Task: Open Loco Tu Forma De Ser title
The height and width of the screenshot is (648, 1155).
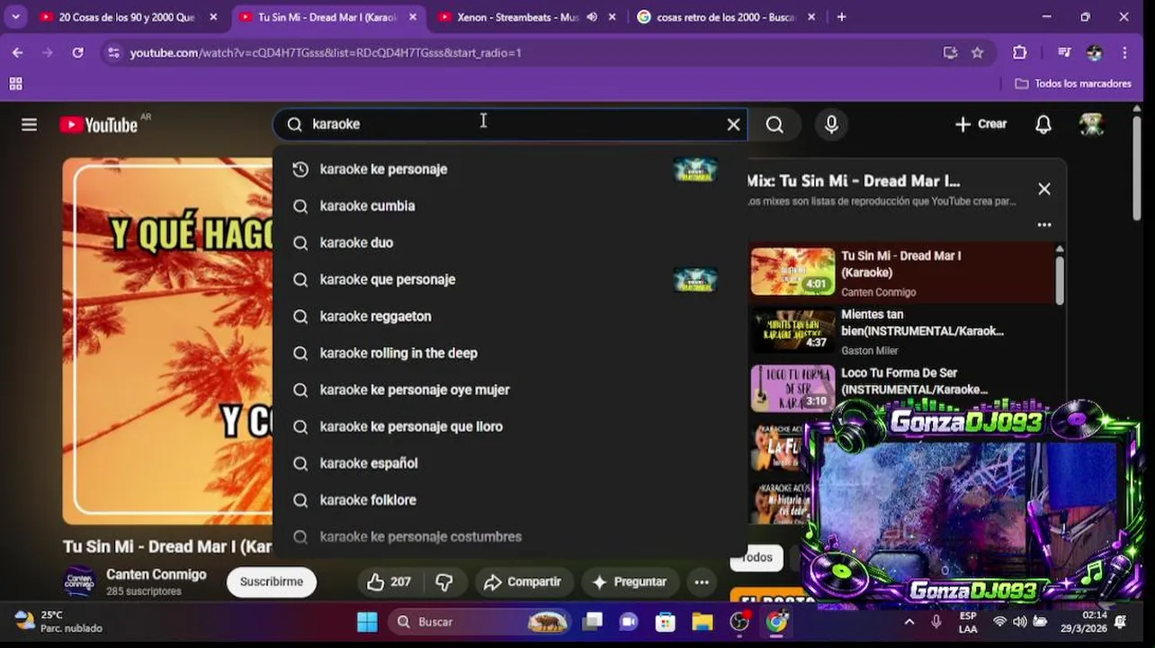Action: pyautogui.click(x=914, y=381)
